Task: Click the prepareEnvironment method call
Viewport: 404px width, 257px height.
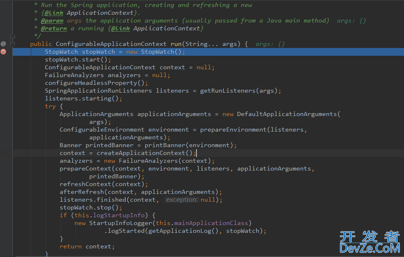Action: click(233, 130)
